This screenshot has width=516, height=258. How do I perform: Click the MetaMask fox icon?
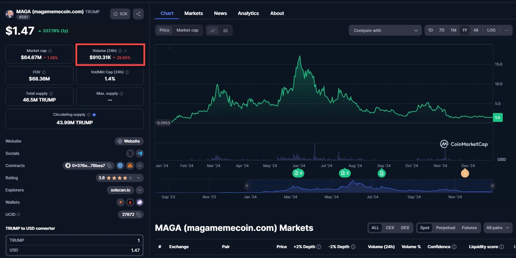(130, 166)
